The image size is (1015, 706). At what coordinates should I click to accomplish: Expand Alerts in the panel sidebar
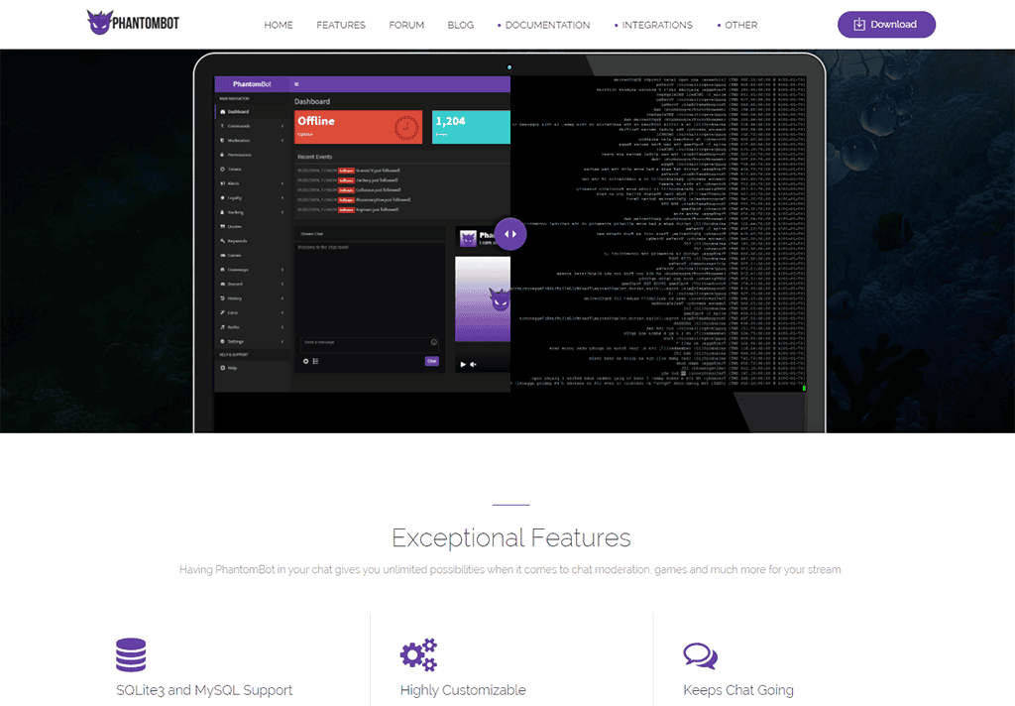(252, 183)
